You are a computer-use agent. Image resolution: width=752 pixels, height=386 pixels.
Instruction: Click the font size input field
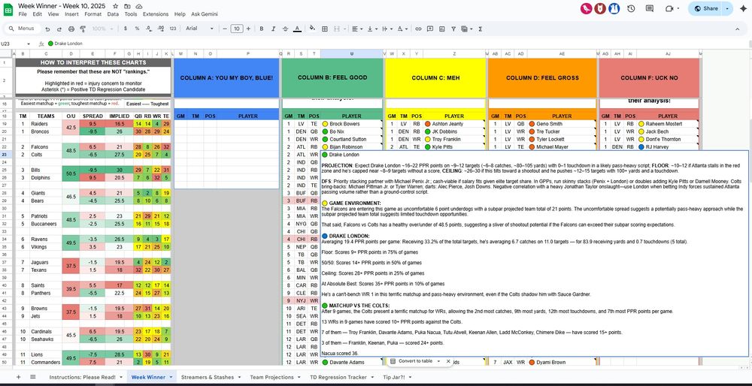click(237, 29)
